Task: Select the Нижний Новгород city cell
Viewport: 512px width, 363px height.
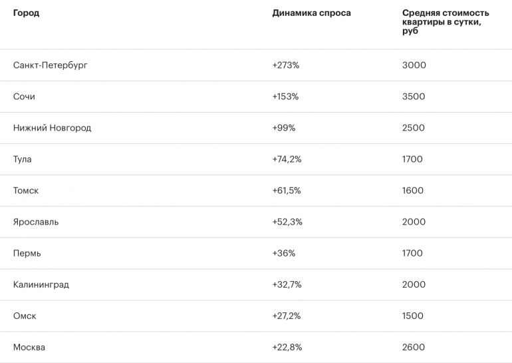Action: 53,128
